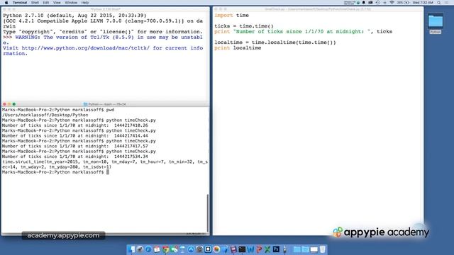Click the tick value 1444217417.57 in terminal
454x255 pixels.
(131, 147)
